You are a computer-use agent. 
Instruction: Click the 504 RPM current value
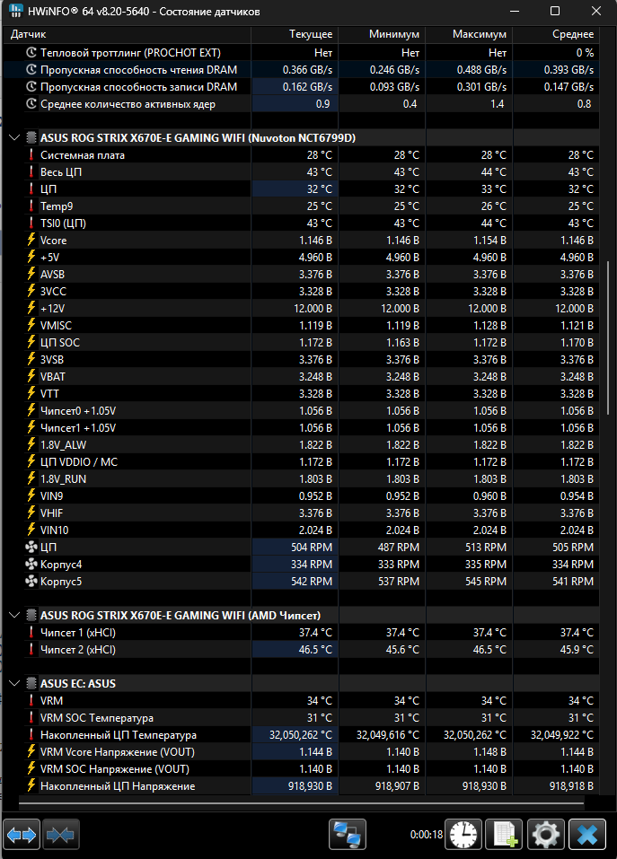pos(312,547)
